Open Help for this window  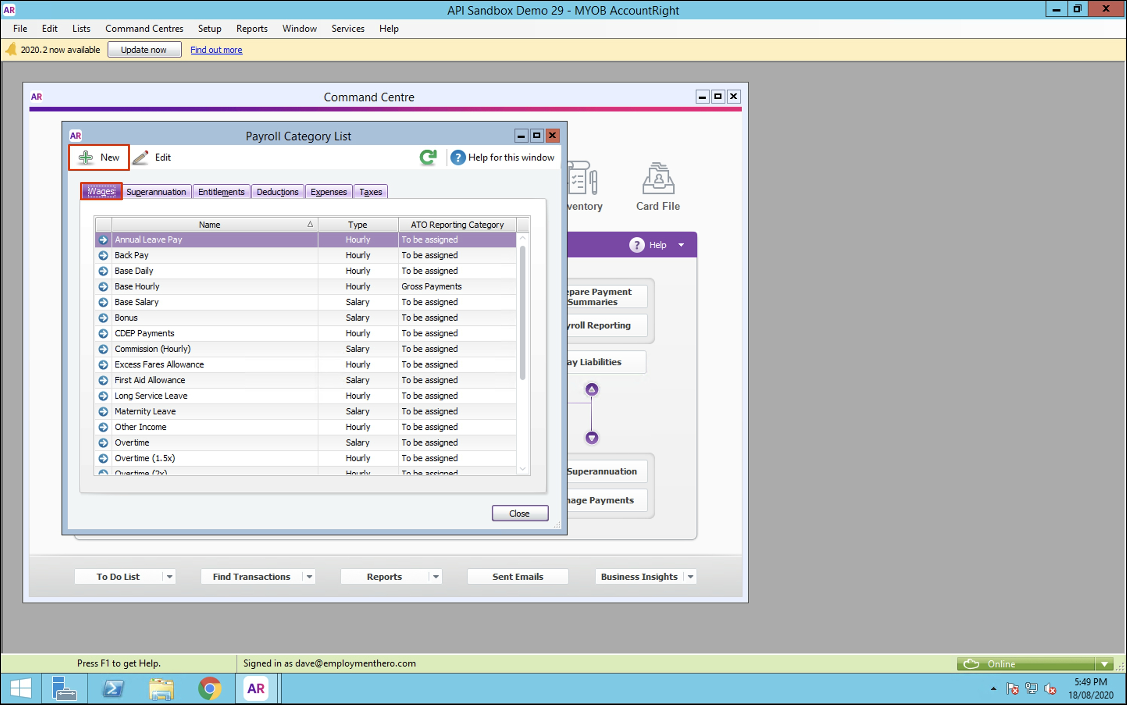503,157
